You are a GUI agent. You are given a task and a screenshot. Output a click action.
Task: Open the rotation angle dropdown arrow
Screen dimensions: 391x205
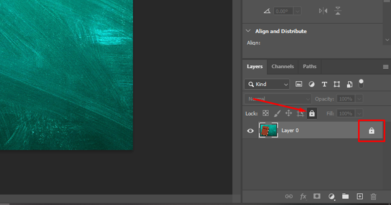pyautogui.click(x=297, y=11)
